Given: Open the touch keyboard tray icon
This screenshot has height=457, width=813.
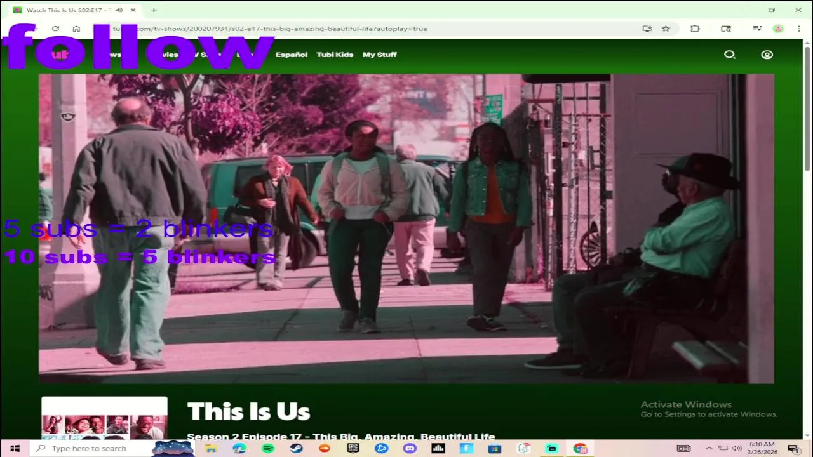Looking at the screenshot, I should 683,448.
